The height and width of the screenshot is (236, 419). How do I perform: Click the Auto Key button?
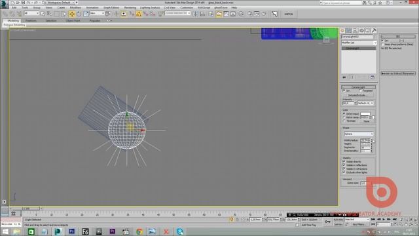pos(338,220)
